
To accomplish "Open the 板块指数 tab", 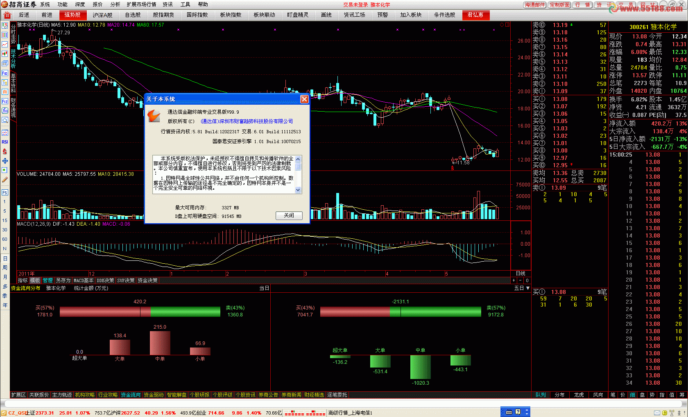I will (x=231, y=15).
